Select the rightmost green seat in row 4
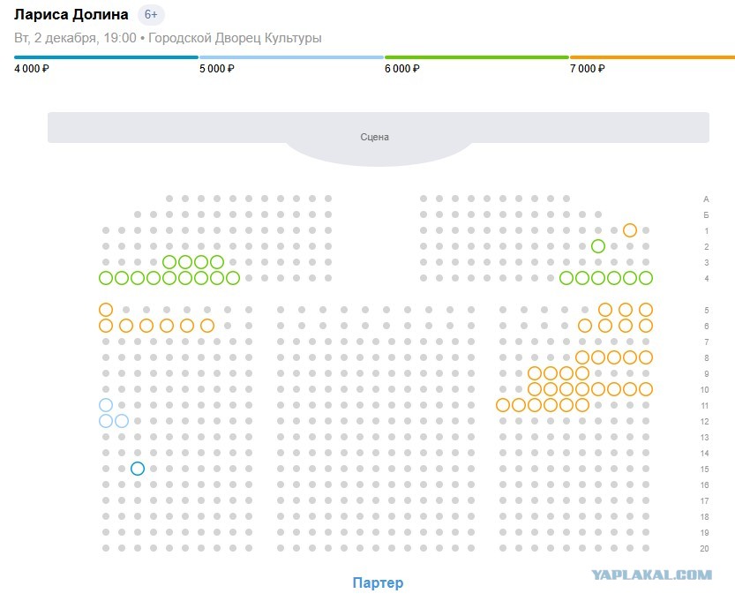Viewport: 735px width, 601px height. tap(646, 278)
